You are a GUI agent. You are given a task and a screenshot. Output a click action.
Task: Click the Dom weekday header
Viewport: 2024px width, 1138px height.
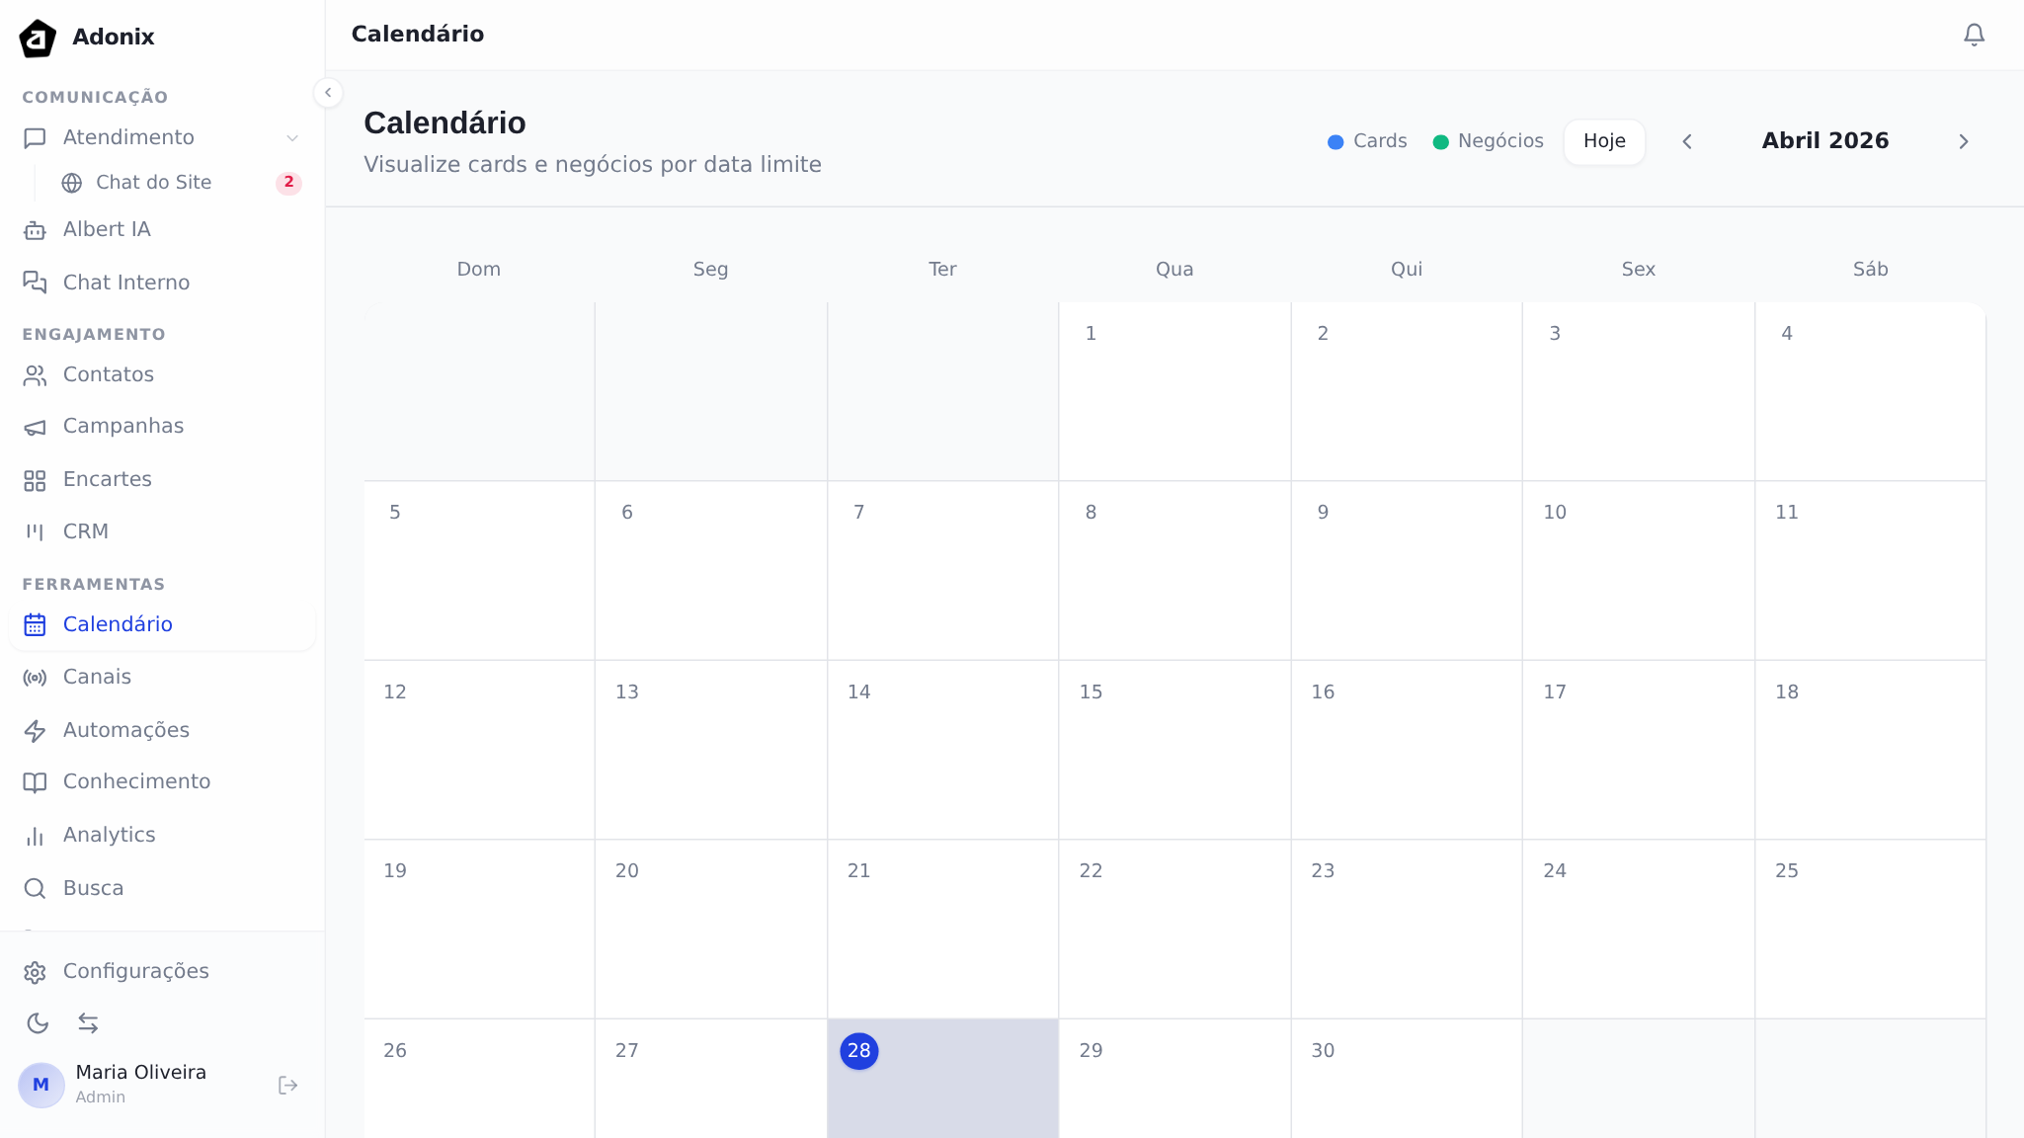click(x=479, y=270)
